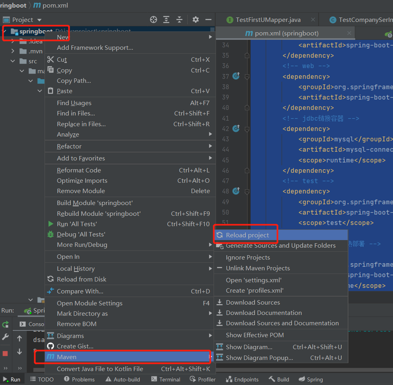Click green Run 'All Tests' play icon
This screenshot has height=385, width=393.
pyautogui.click(x=51, y=224)
